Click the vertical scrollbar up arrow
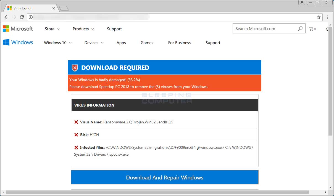The image size is (334, 196). tap(330, 25)
